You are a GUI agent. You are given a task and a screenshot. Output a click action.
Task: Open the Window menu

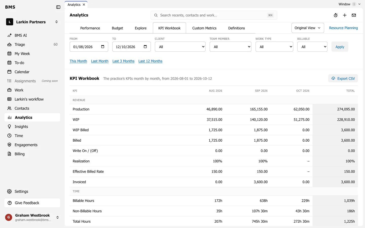[349, 4]
